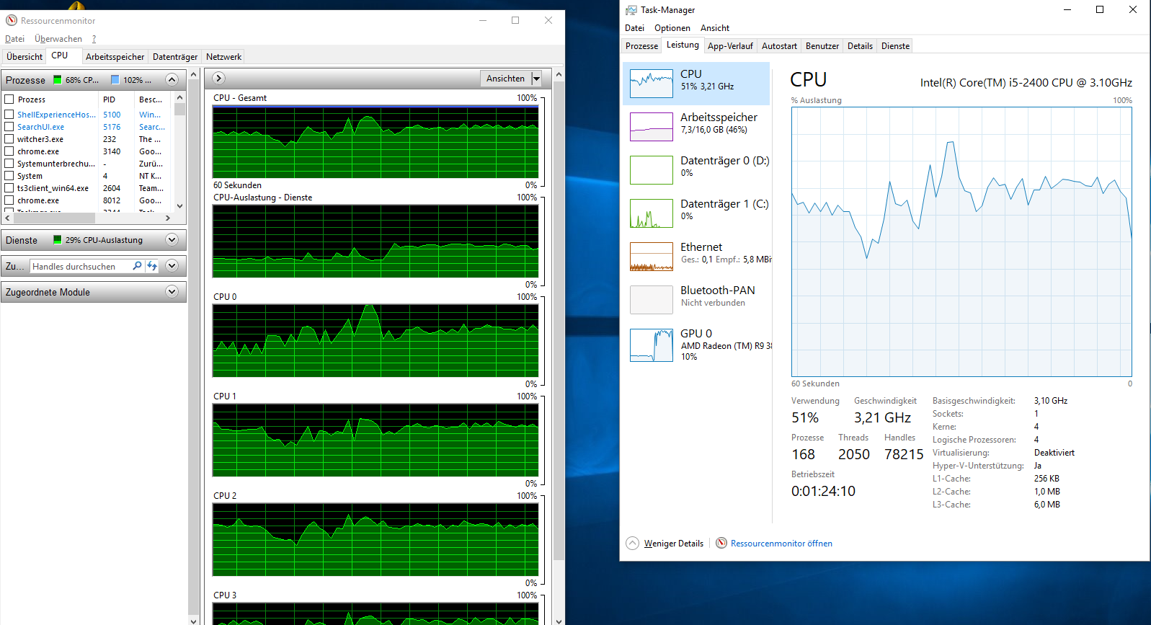
Task: Check the SearchUI.exe checkbox
Action: coord(9,127)
